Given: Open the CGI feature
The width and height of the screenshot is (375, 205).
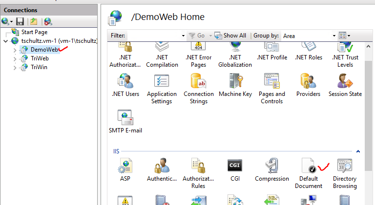Looking at the screenshot, I should pos(235,169).
